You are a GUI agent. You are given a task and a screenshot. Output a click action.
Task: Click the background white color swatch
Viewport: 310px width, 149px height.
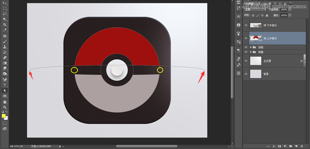click(7, 118)
